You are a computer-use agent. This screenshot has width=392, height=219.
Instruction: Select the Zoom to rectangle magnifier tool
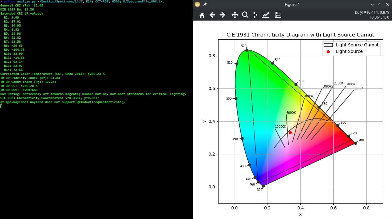click(x=245, y=15)
